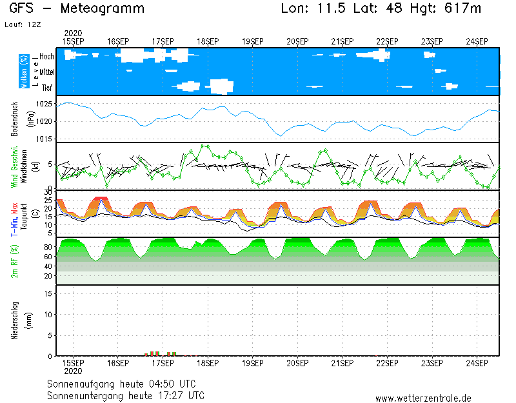Select the 'Lon: 11.5 Lat: 48 Hgt: 617m' header
The width and height of the screenshot is (516, 403).
click(381, 8)
